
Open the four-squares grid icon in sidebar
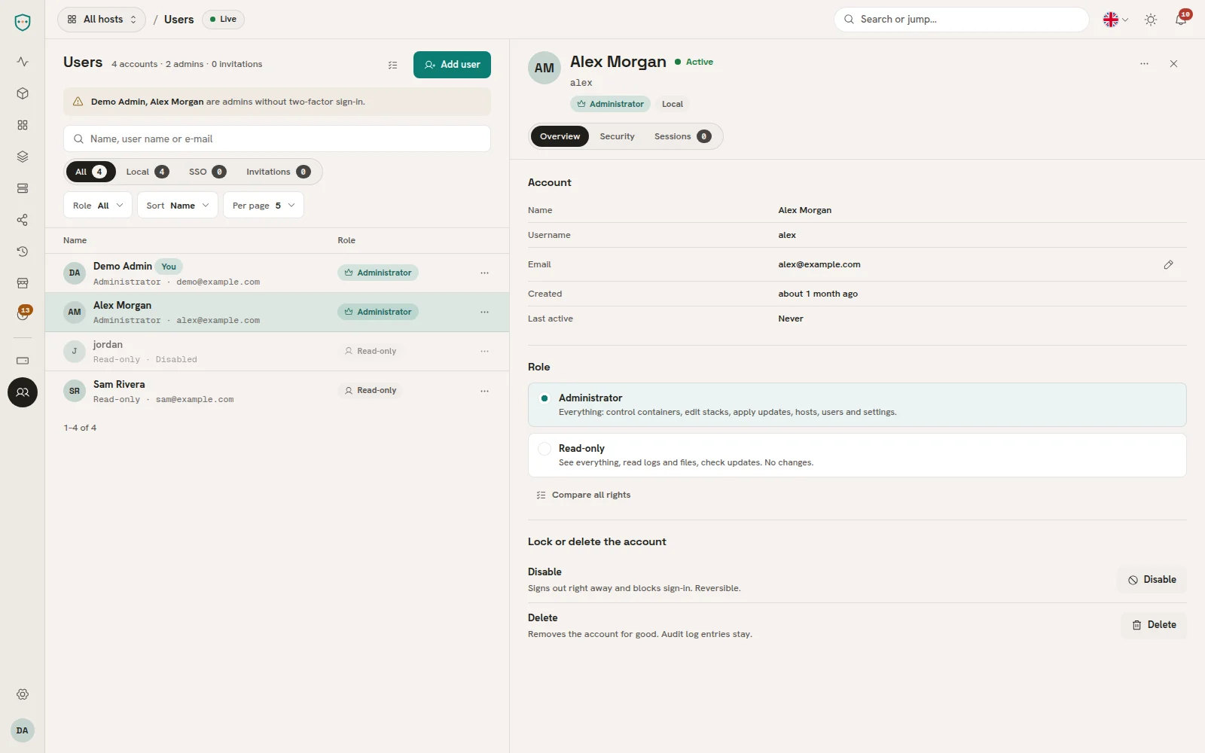pos(23,125)
